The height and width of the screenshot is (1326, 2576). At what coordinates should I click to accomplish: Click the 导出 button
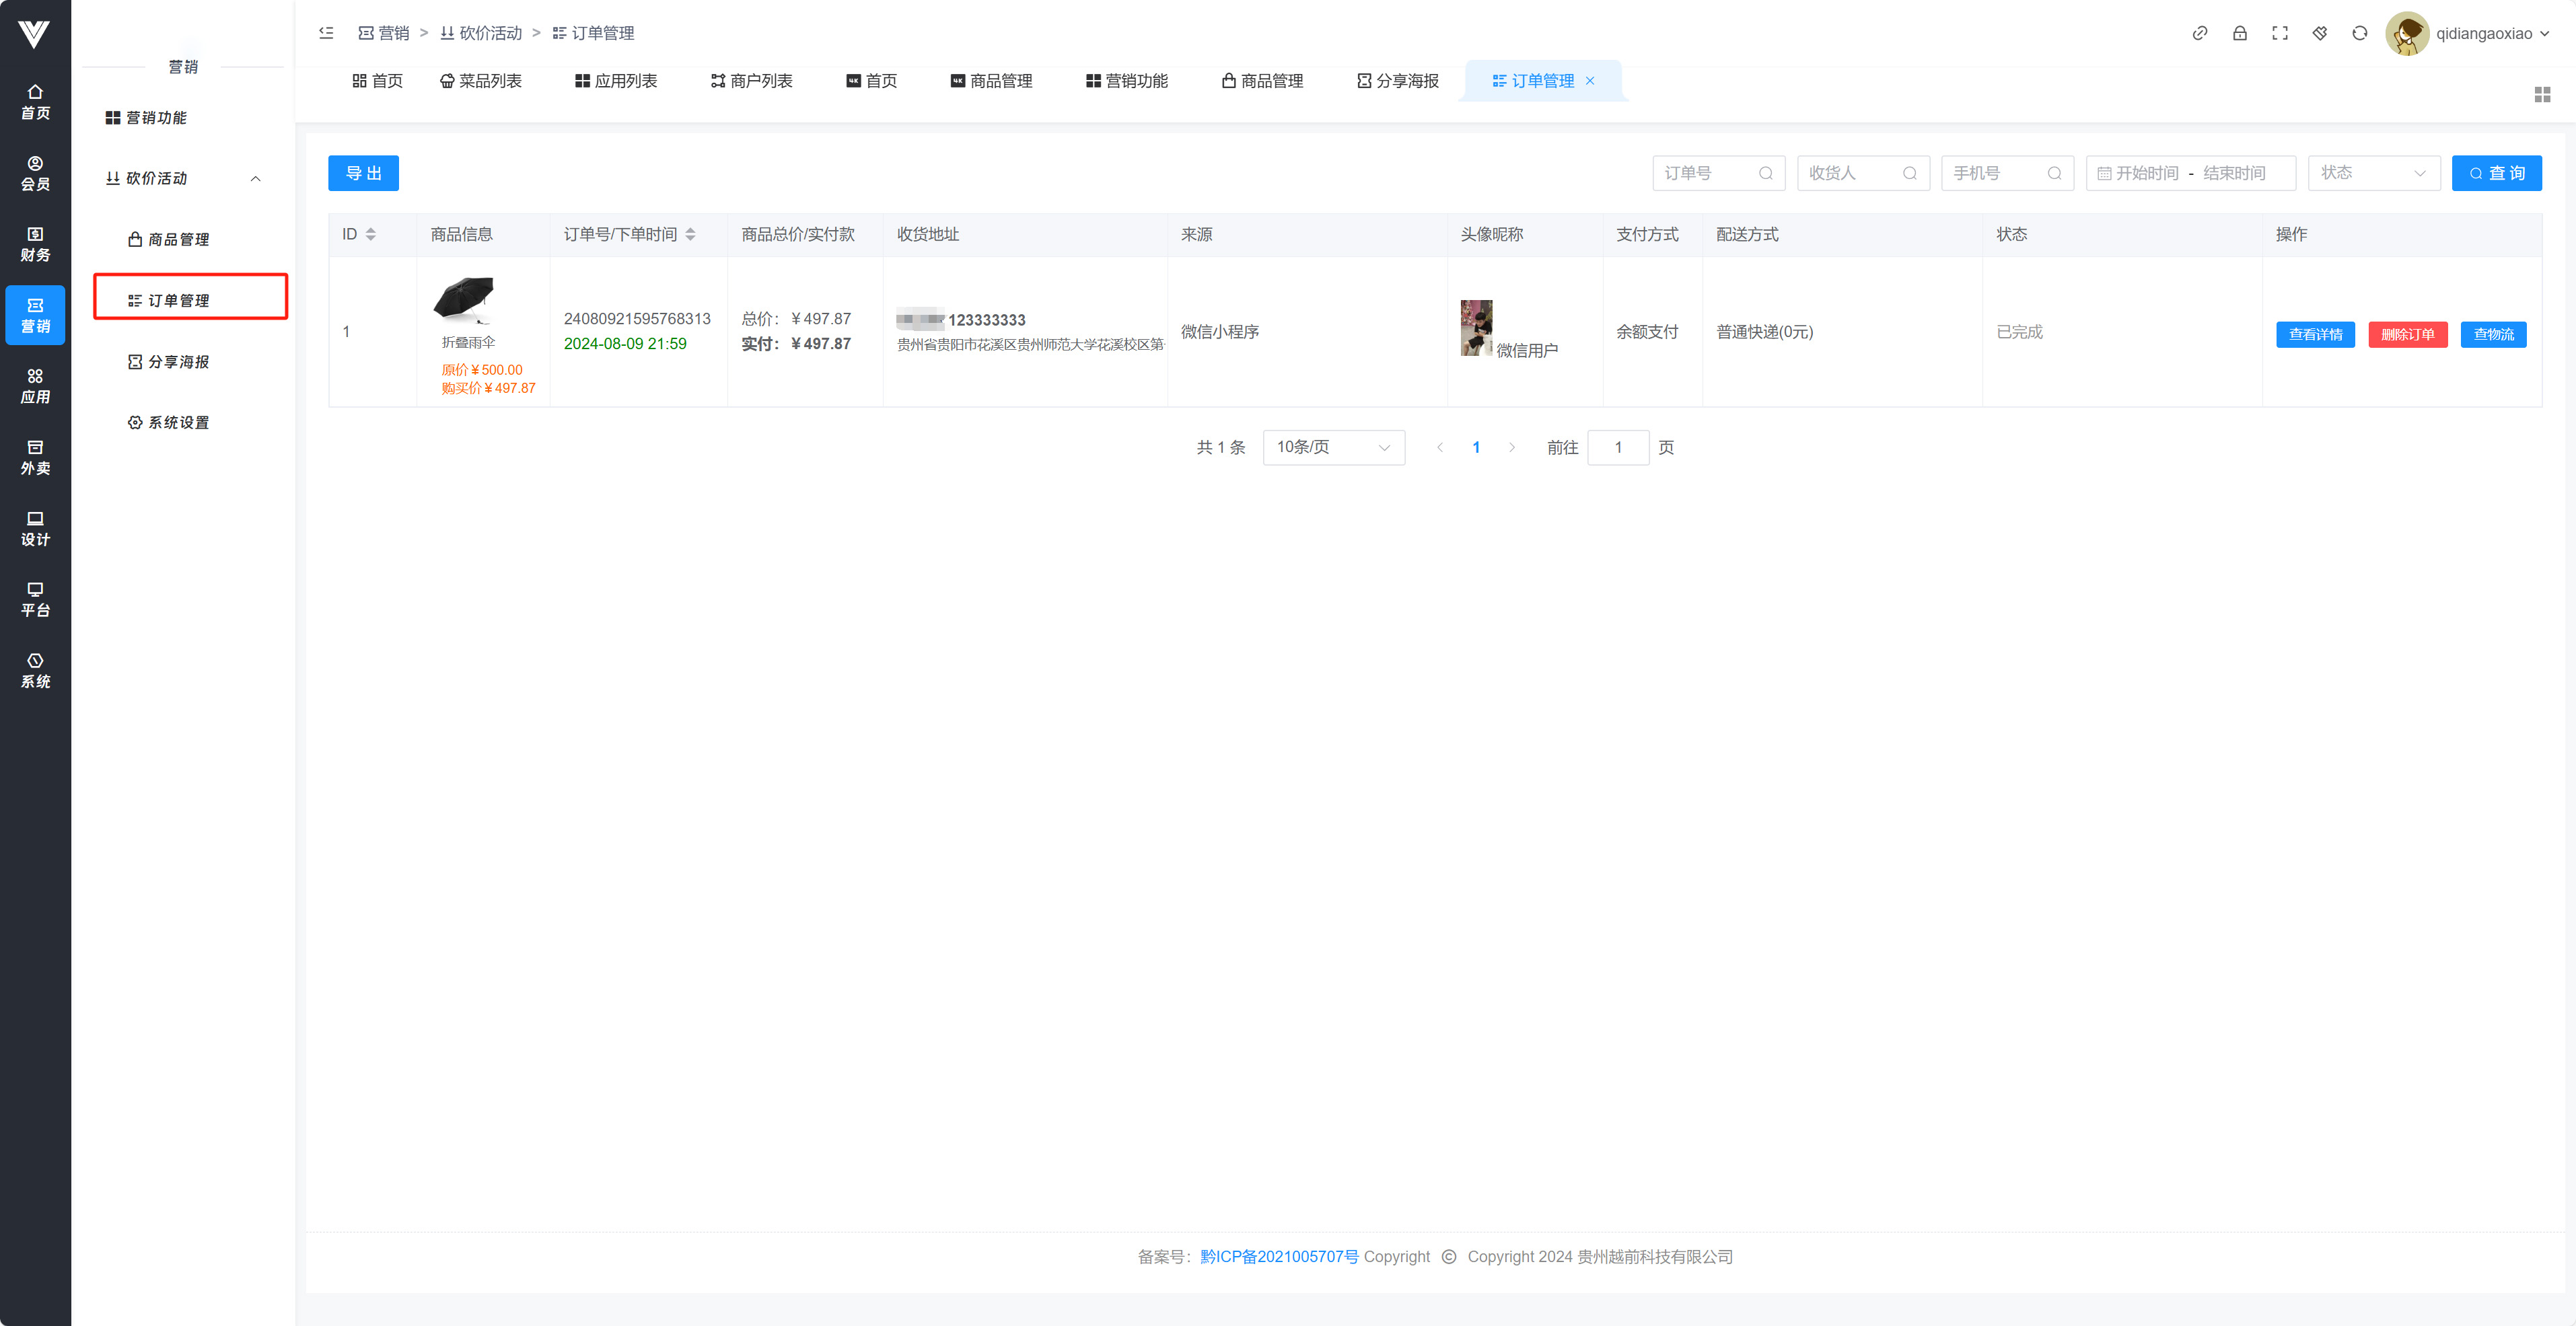coord(363,173)
